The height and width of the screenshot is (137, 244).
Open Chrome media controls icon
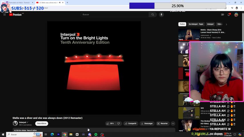pos(232,8)
